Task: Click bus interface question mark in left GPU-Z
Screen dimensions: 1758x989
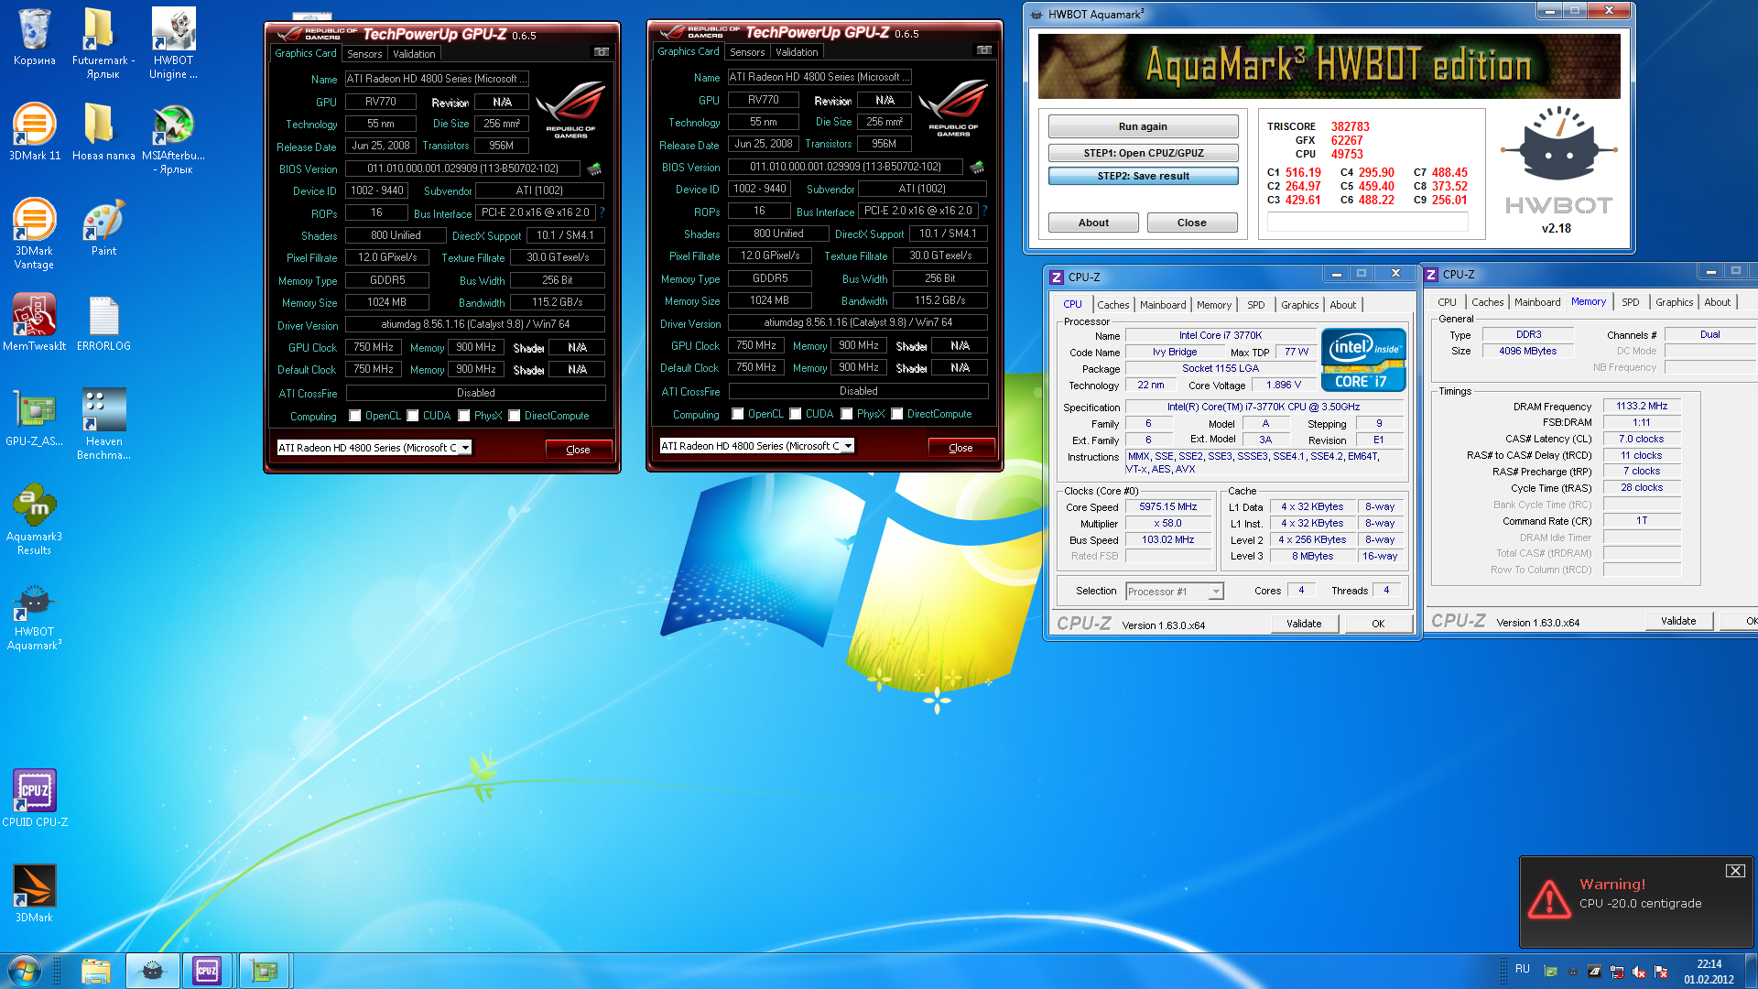Action: [602, 212]
